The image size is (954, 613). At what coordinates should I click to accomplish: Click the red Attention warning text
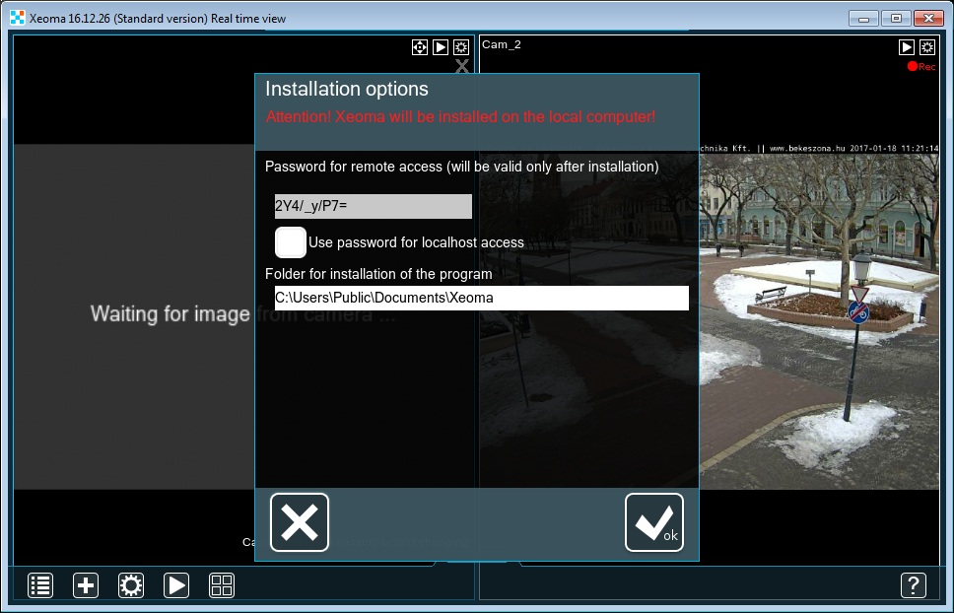tap(460, 116)
